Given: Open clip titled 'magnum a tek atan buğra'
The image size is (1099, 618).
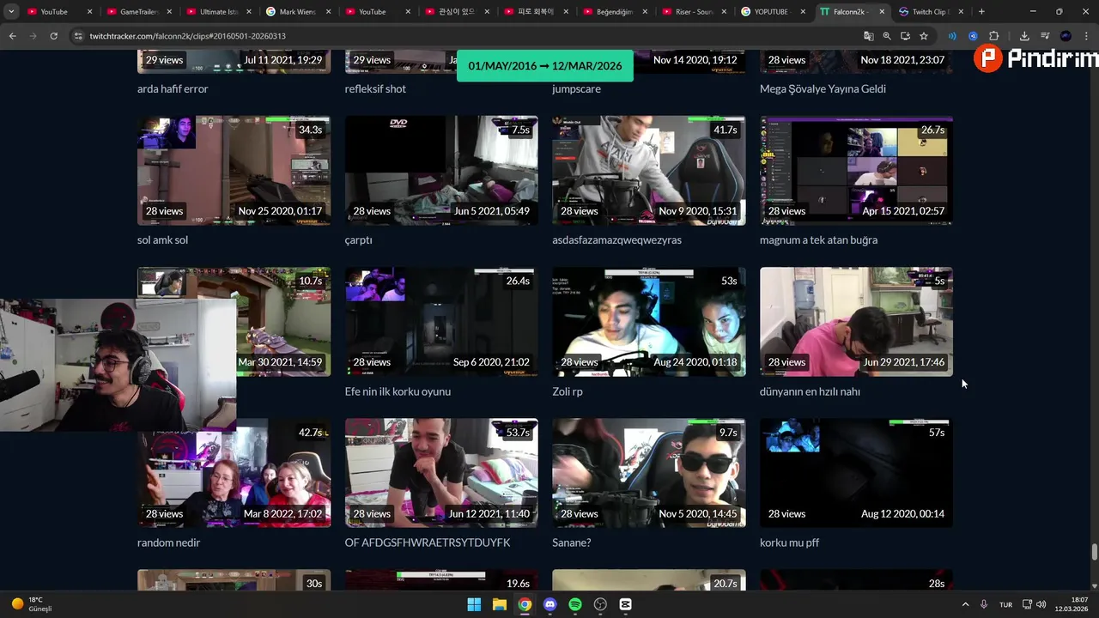Looking at the screenshot, I should tap(818, 240).
